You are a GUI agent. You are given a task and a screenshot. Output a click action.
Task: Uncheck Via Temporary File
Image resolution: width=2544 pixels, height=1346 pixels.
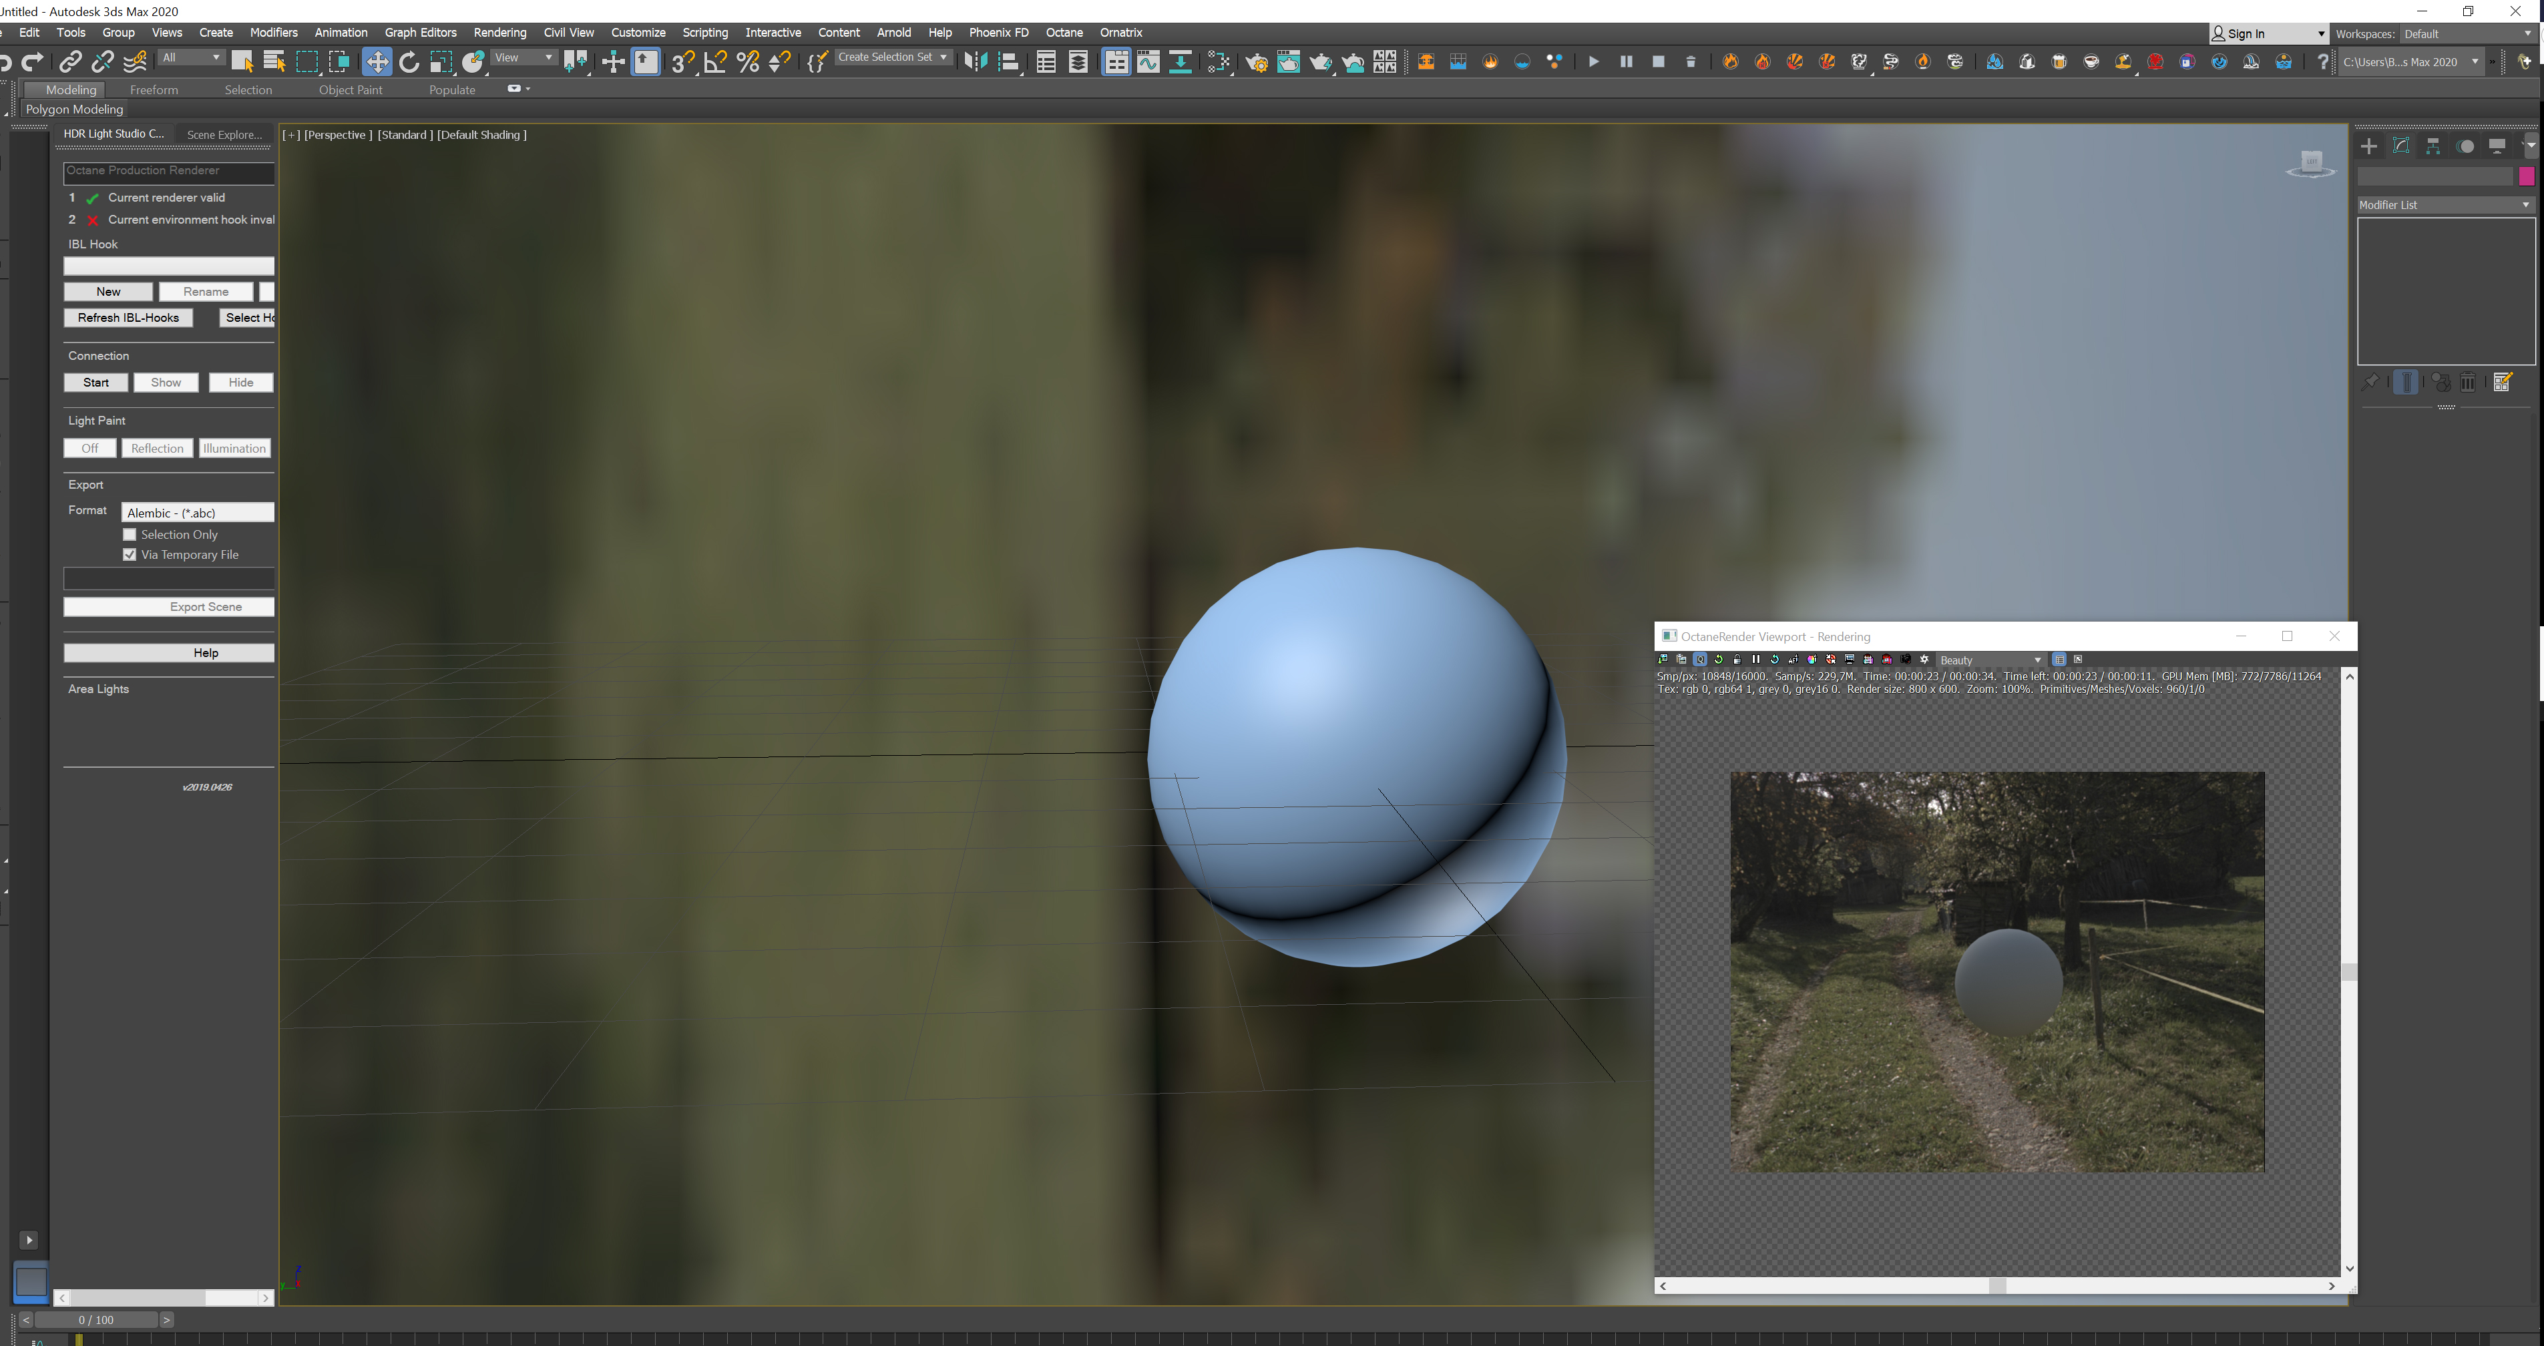pos(130,555)
